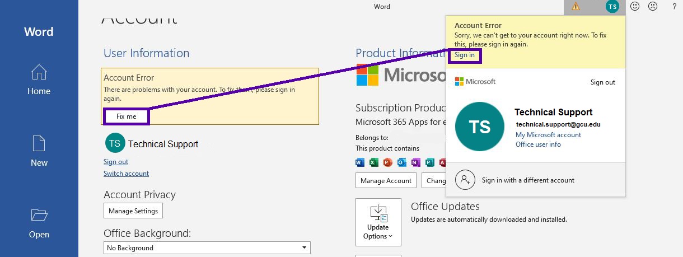Open the Office user info link
Image resolution: width=683 pixels, height=257 pixels.
[x=538, y=144]
